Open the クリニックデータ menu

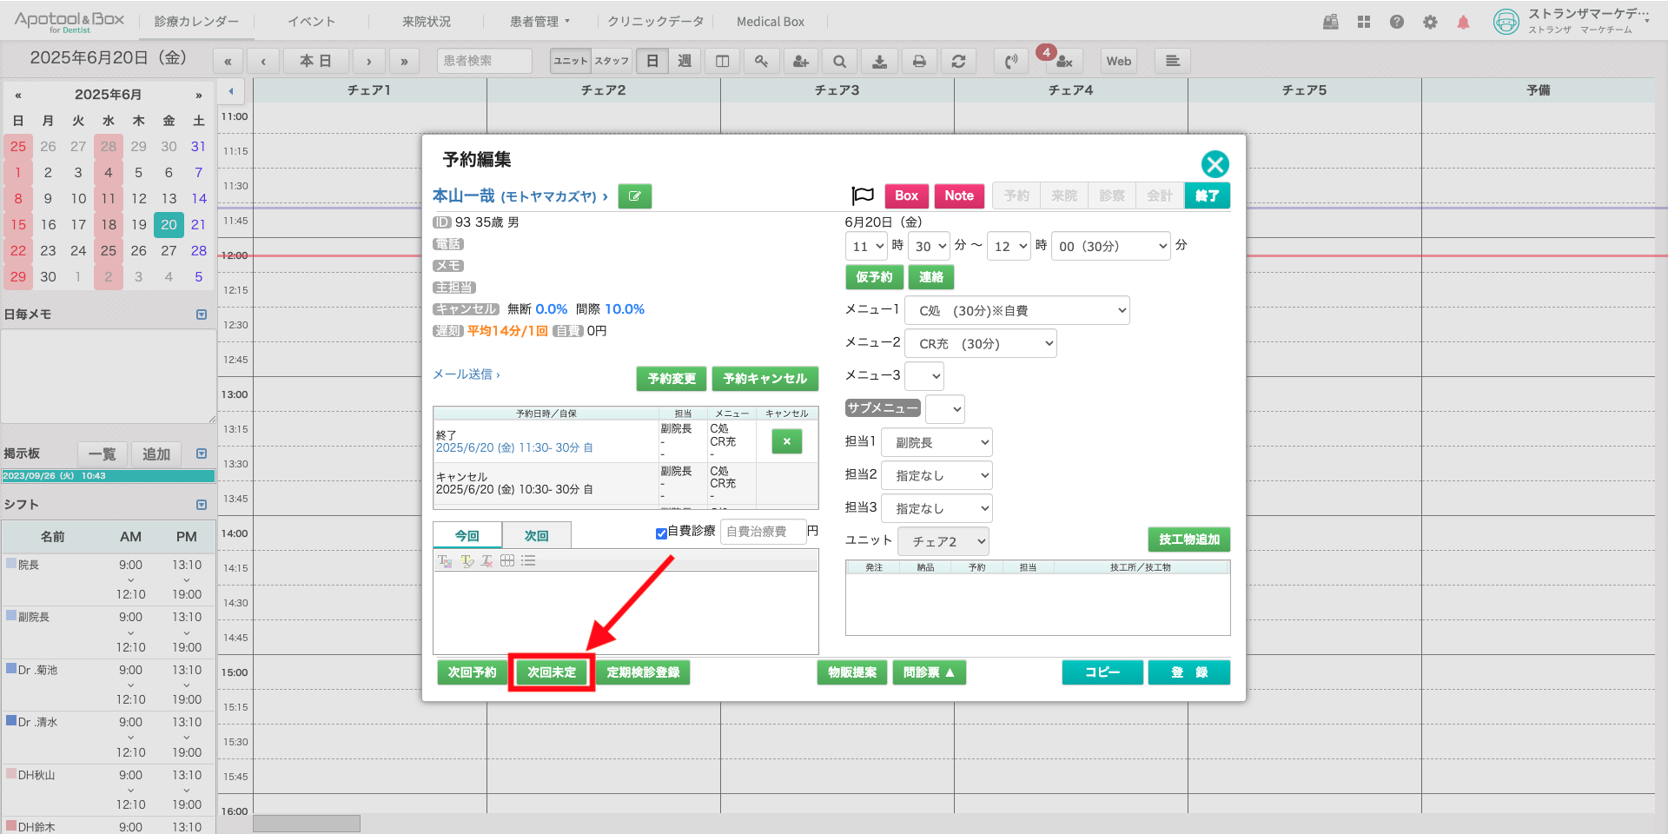(655, 22)
